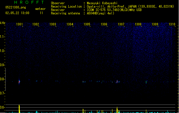Click the Observer label
The height and width of the screenshot is (113, 179).
click(58, 3)
